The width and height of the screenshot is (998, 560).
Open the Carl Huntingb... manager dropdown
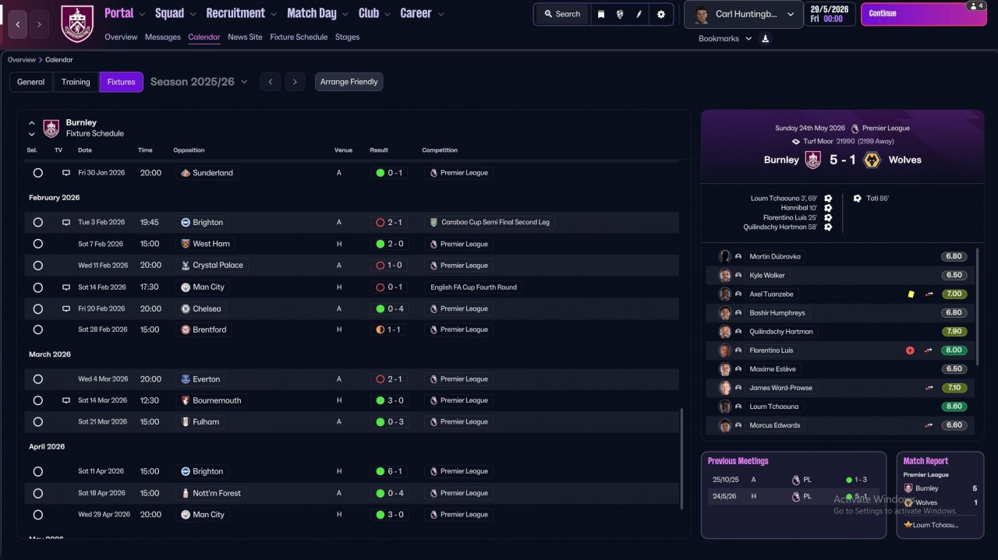coord(744,14)
